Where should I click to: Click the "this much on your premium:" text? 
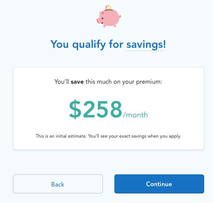click(124, 82)
